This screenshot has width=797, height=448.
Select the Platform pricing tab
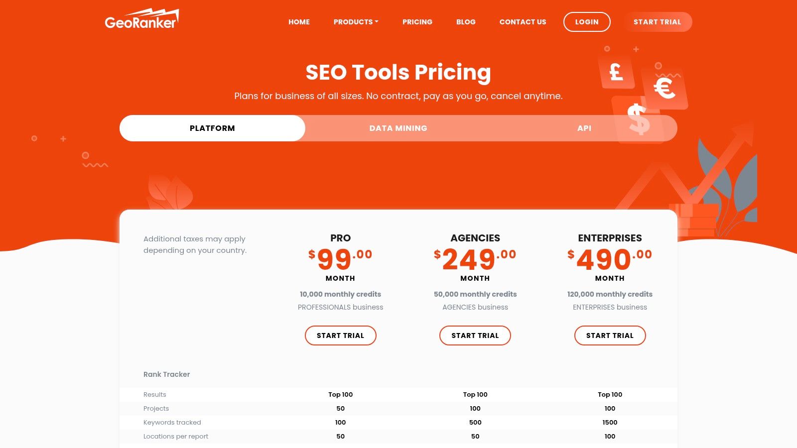point(212,128)
